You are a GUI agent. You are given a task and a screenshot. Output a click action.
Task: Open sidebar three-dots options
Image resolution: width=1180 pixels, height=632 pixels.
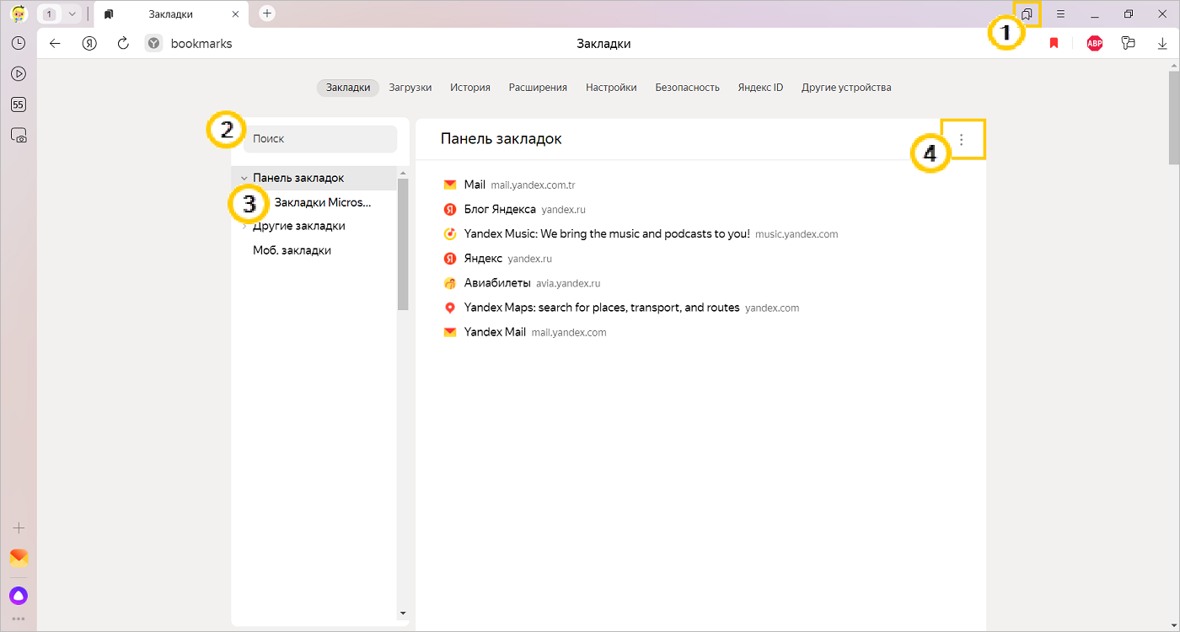point(19,619)
